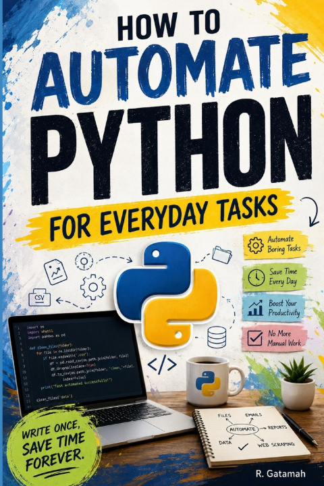Click the gear icon left of the Python logo
The image size is (324, 486).
(93, 287)
